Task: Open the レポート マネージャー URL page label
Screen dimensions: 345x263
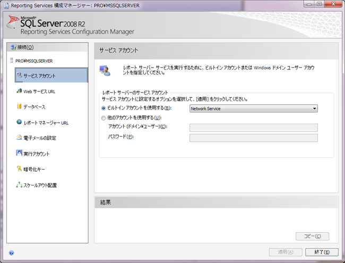Action: click(46, 123)
